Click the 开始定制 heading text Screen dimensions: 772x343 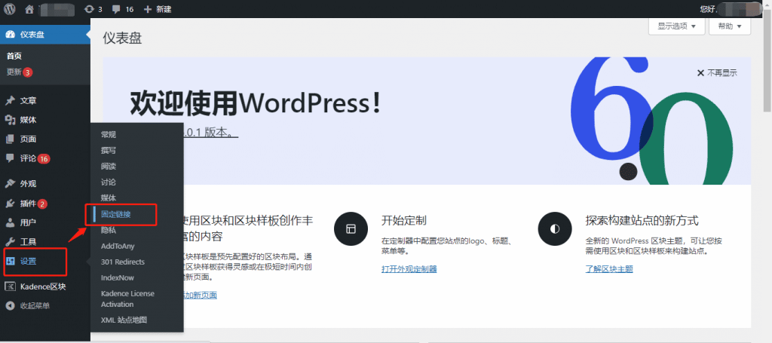[404, 220]
